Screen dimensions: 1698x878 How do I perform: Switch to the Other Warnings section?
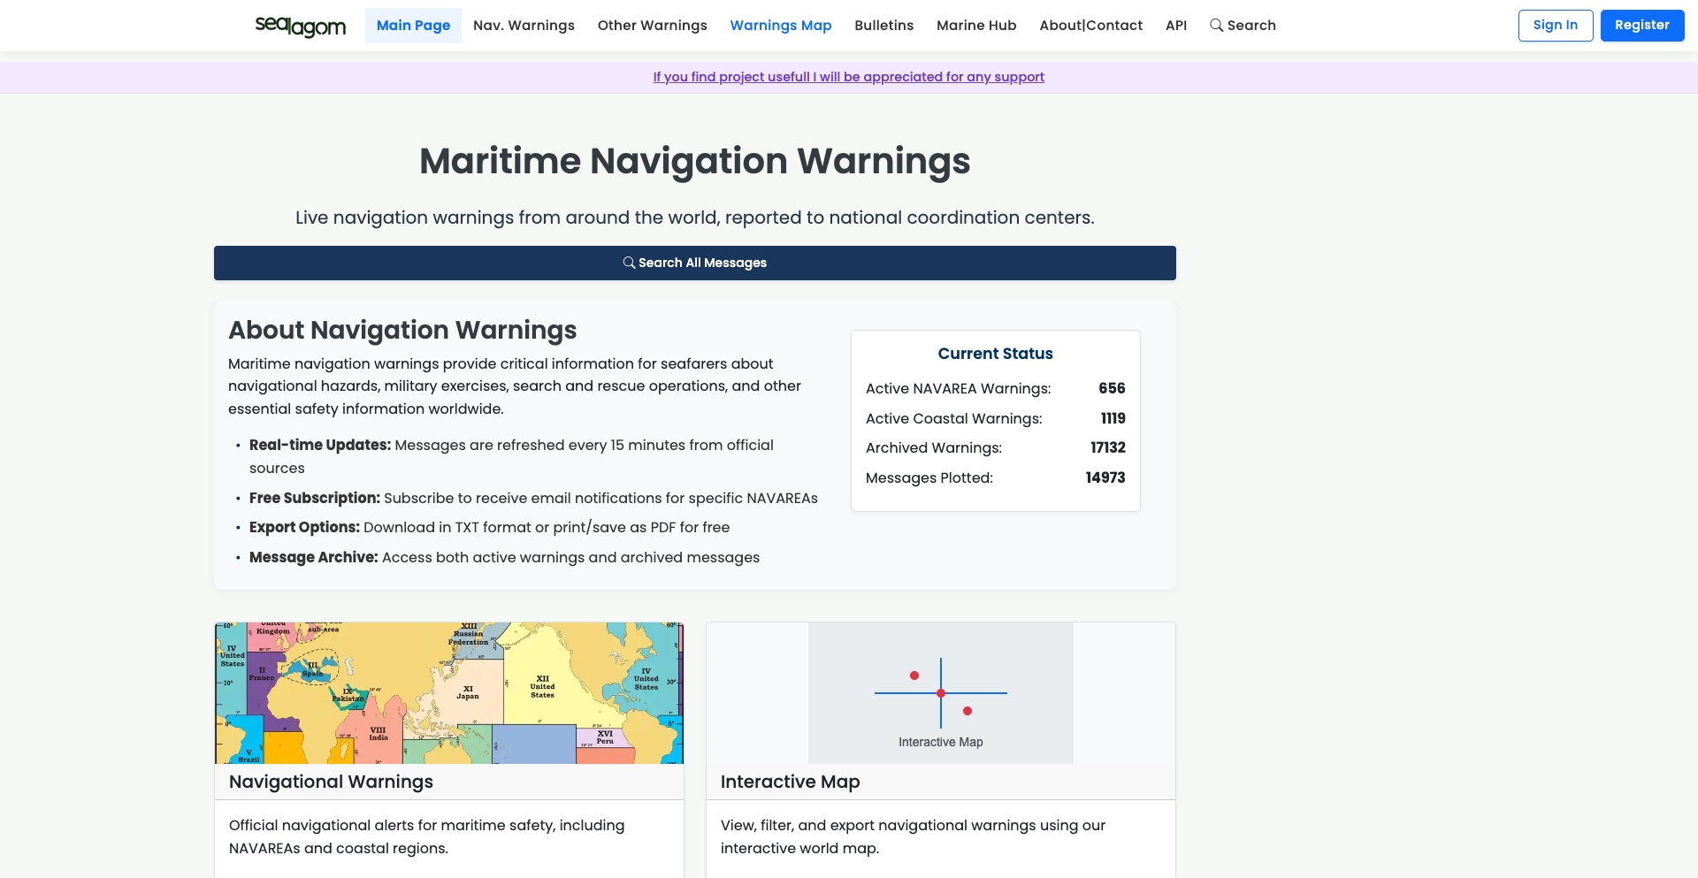652,26
